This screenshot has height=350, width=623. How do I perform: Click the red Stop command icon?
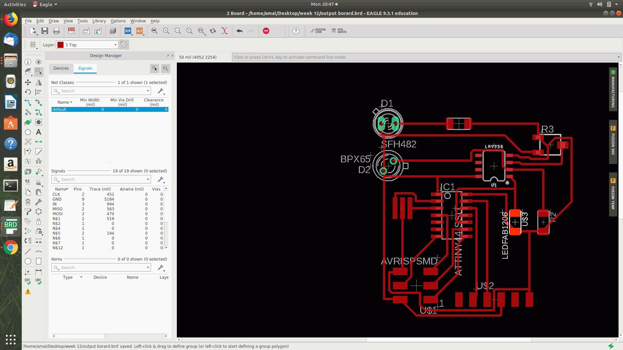point(266,31)
